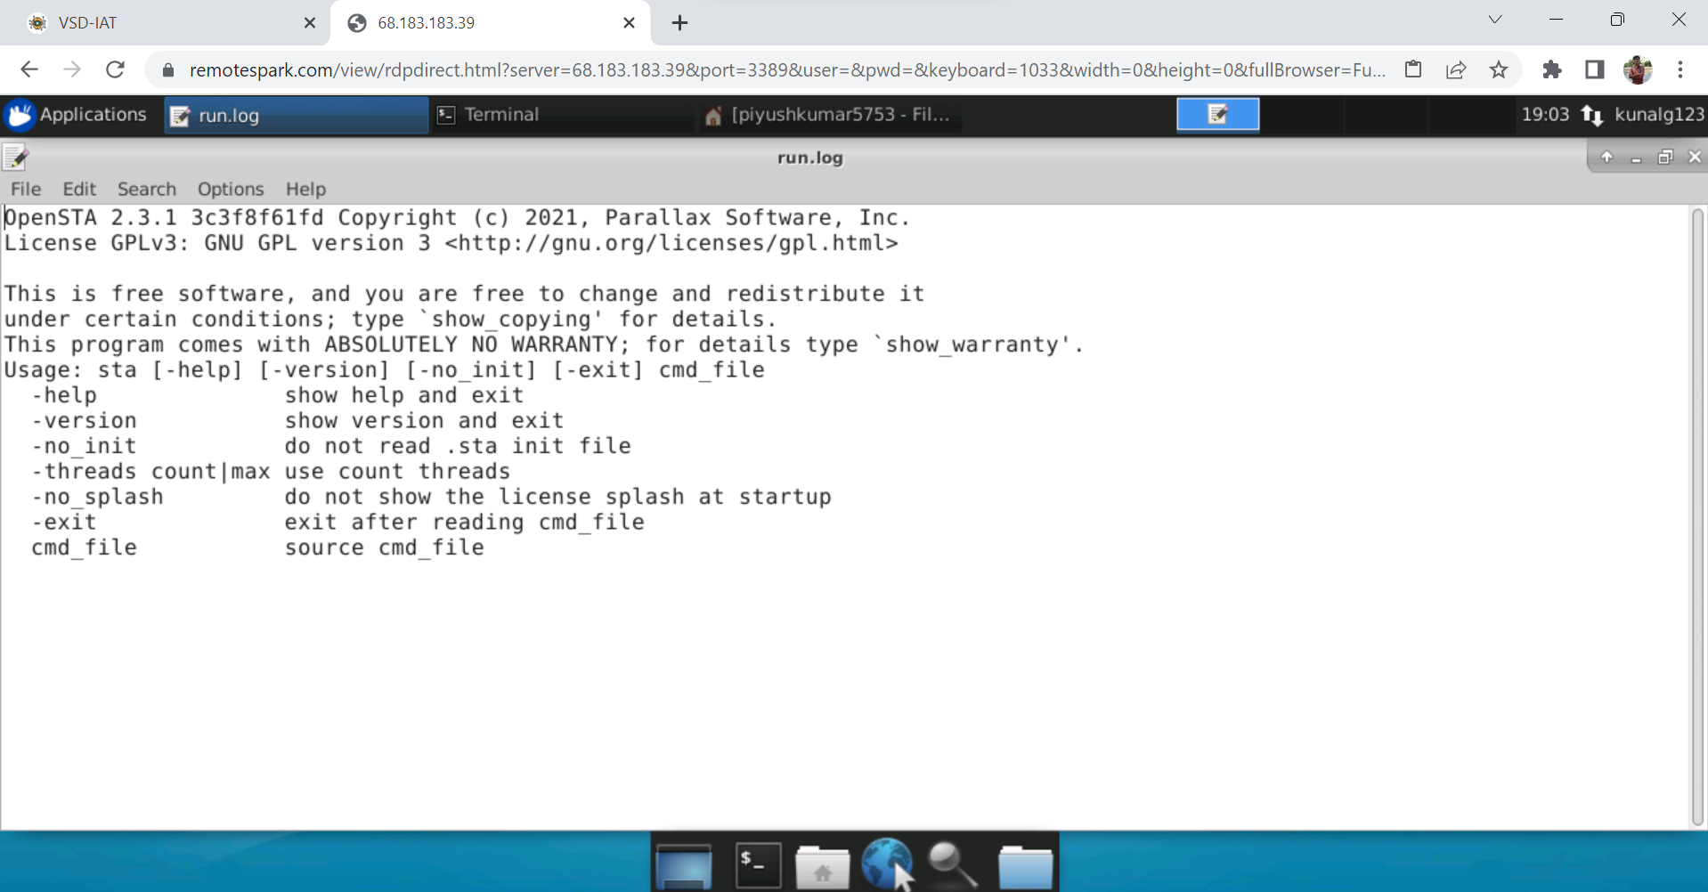Click the share icon in the browser toolbar
The height and width of the screenshot is (892, 1708).
coord(1457,69)
